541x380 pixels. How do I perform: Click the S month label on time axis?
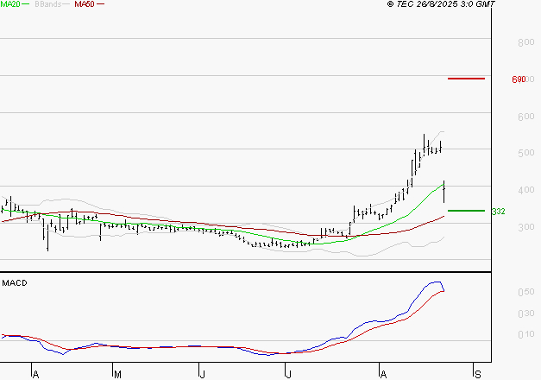tap(478, 375)
